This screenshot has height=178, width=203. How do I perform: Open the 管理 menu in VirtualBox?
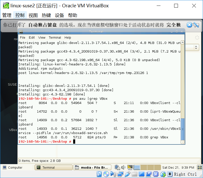[x=7, y=15]
